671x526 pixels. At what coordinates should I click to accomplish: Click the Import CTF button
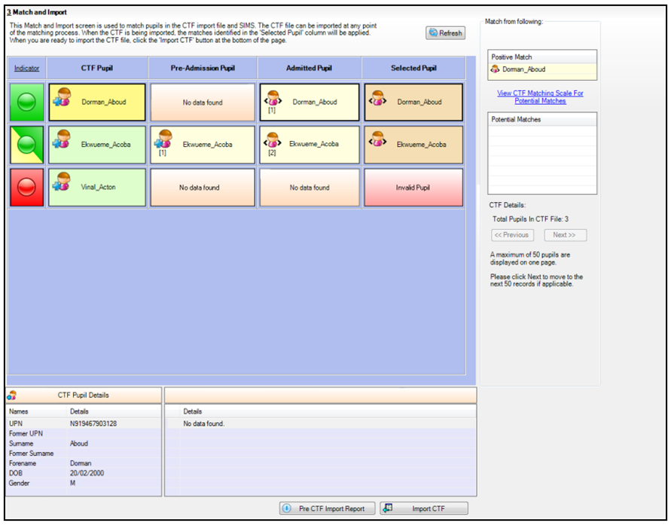point(424,509)
